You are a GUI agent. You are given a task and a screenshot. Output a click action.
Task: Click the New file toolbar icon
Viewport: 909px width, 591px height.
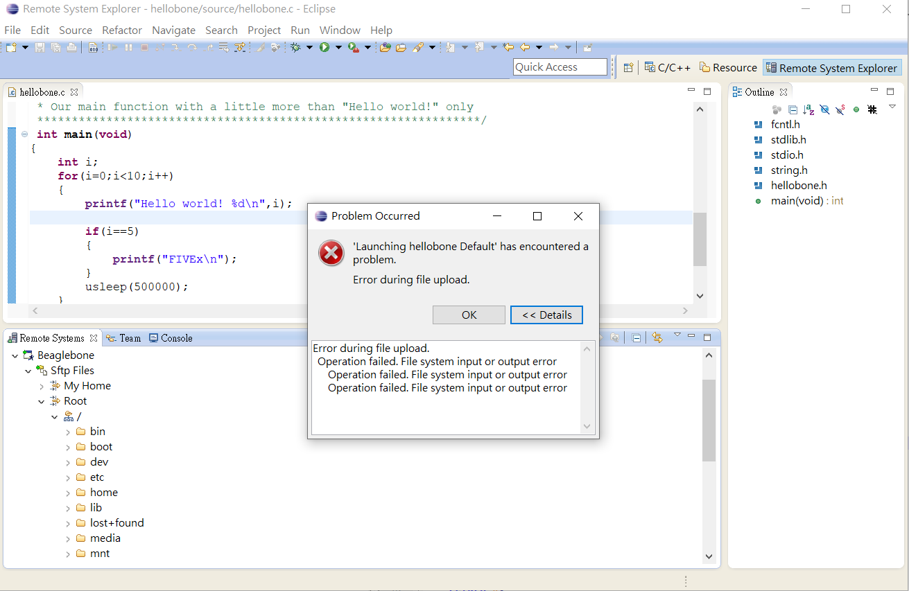[x=10, y=47]
